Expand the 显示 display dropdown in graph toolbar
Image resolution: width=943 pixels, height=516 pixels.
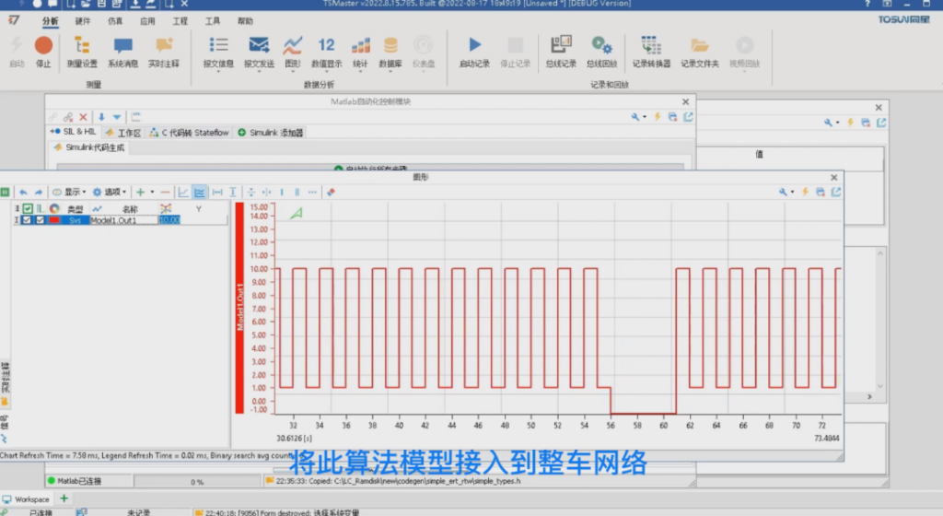click(69, 192)
